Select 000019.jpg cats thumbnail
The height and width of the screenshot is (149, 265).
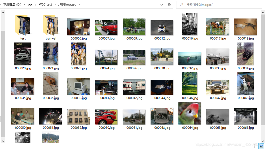point(245,27)
